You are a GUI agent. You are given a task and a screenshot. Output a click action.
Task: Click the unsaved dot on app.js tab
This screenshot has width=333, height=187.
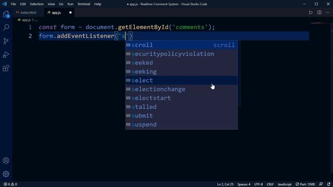tap(70, 12)
